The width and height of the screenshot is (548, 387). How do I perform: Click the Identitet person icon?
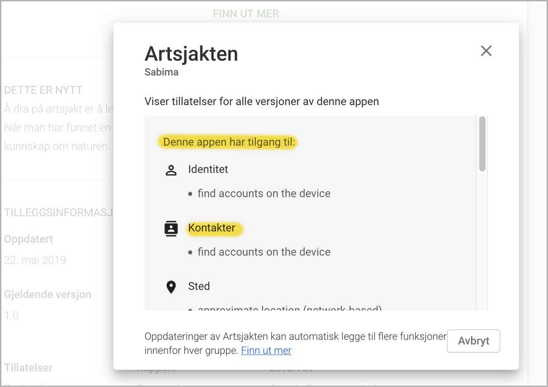click(x=171, y=170)
